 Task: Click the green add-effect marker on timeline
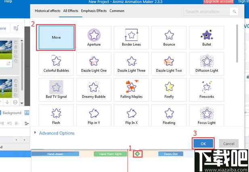tap(137, 154)
